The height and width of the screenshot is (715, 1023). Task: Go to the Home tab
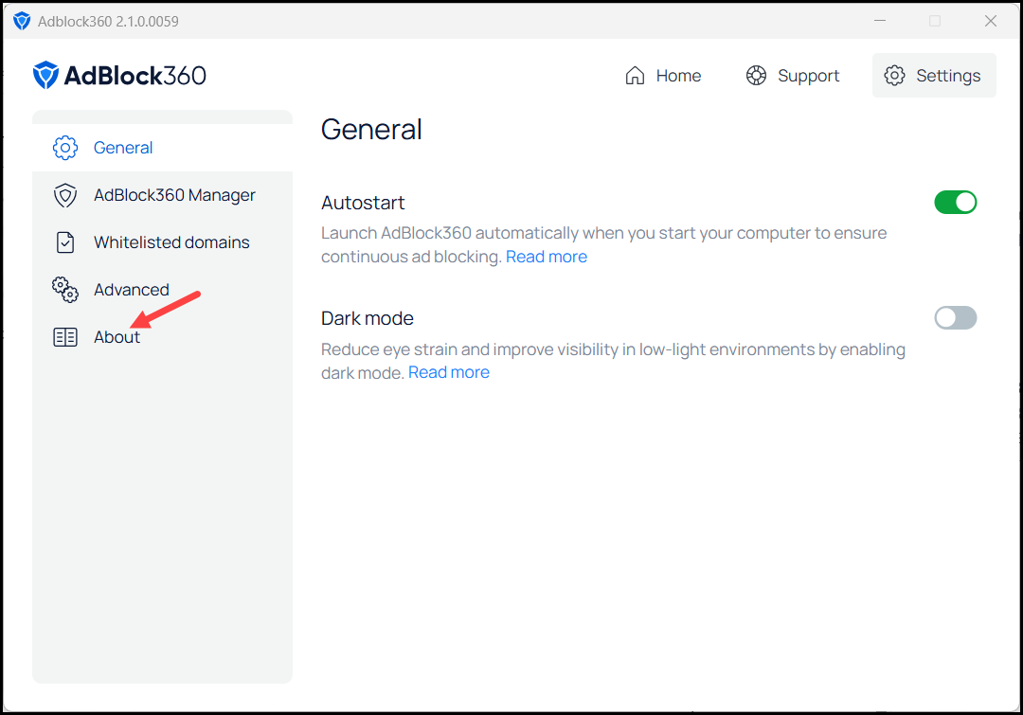coord(663,76)
